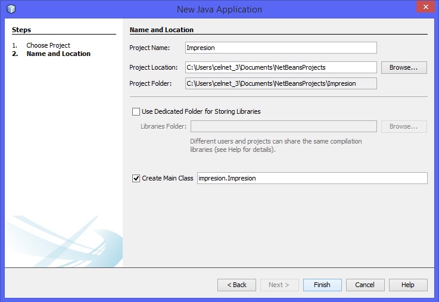Cancel the new project wizard
439x302 pixels.
365,285
